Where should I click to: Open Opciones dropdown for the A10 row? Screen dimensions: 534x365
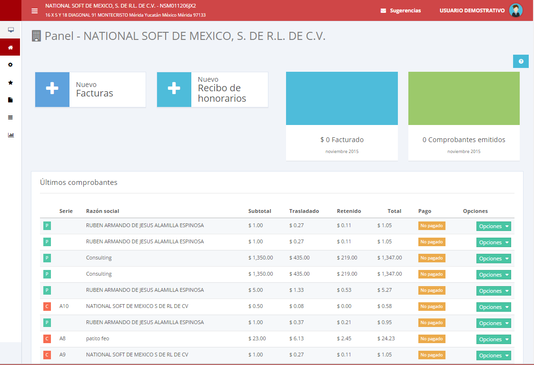point(494,307)
